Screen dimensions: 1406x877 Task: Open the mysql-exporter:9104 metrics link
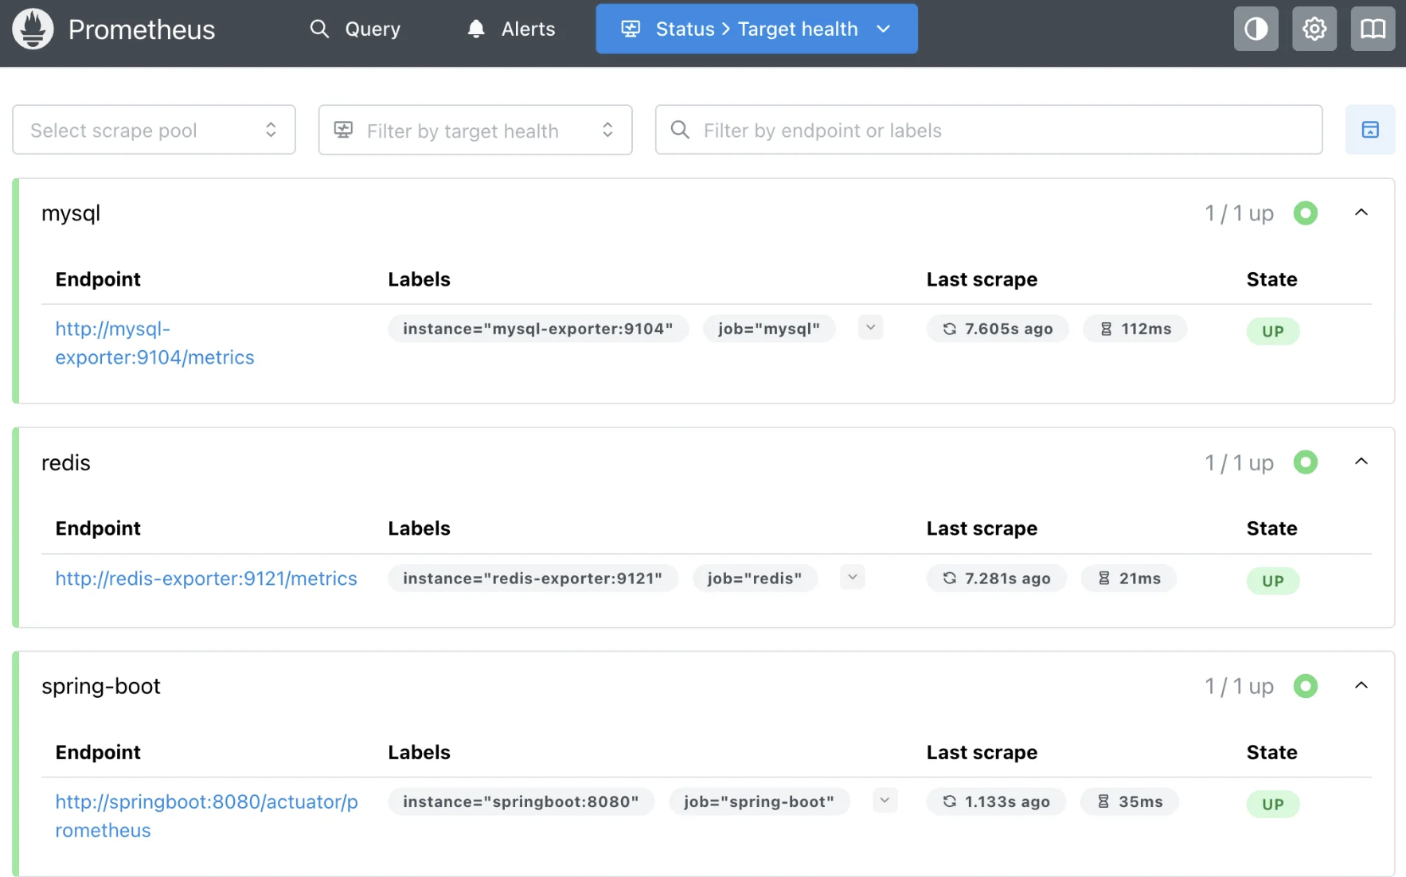[154, 343]
